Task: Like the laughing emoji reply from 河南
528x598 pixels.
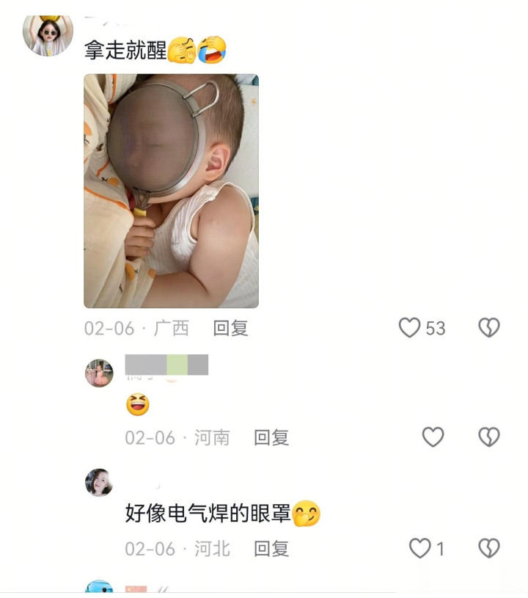Action: coord(433,437)
